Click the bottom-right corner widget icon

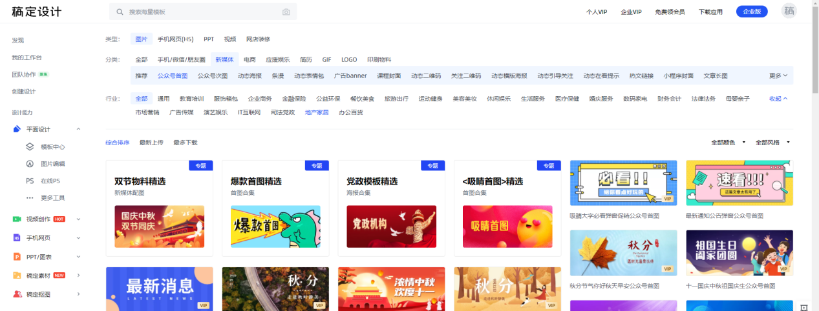coord(804,307)
